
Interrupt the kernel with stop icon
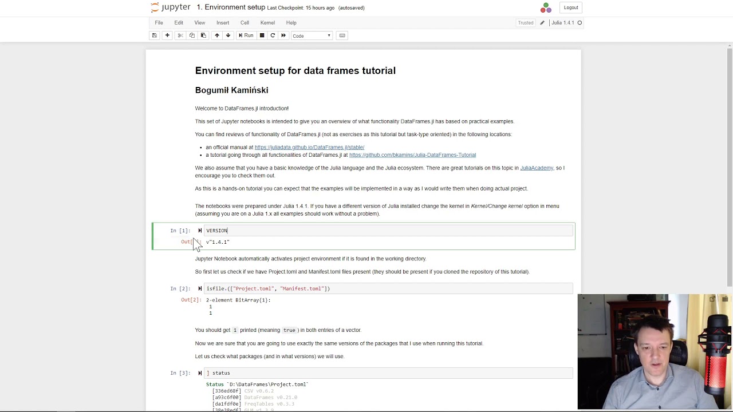(262, 35)
